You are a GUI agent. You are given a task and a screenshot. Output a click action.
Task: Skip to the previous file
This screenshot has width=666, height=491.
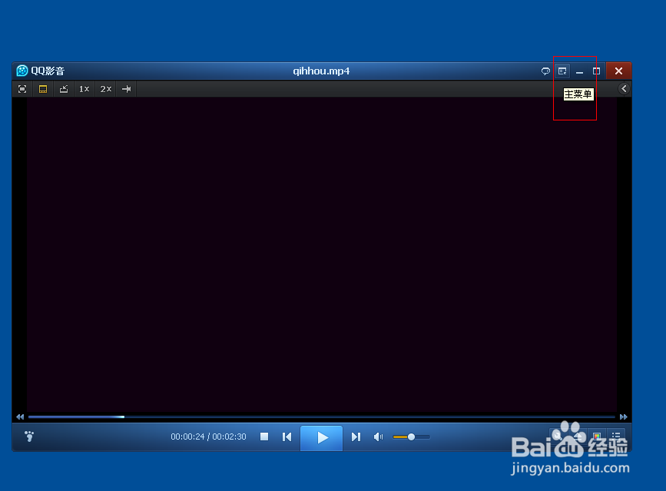[x=287, y=437]
